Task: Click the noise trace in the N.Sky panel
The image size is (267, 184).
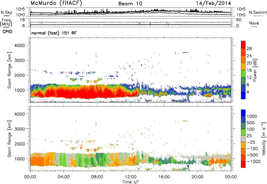Action: (130, 12)
